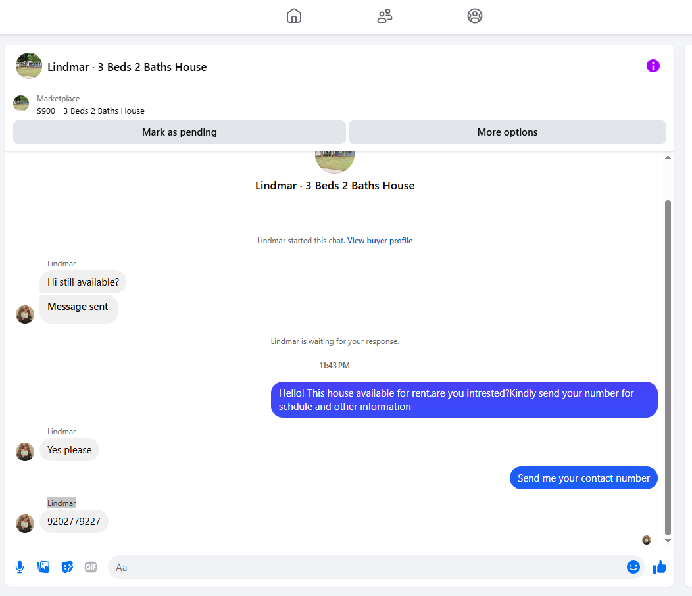Viewport: 692px width, 596px height.
Task: Click '$900 - 3 Beds 2 Baths House' listing text
Action: 91,111
